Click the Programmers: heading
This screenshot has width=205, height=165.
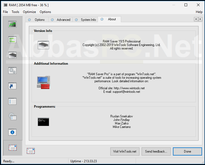point(45,107)
